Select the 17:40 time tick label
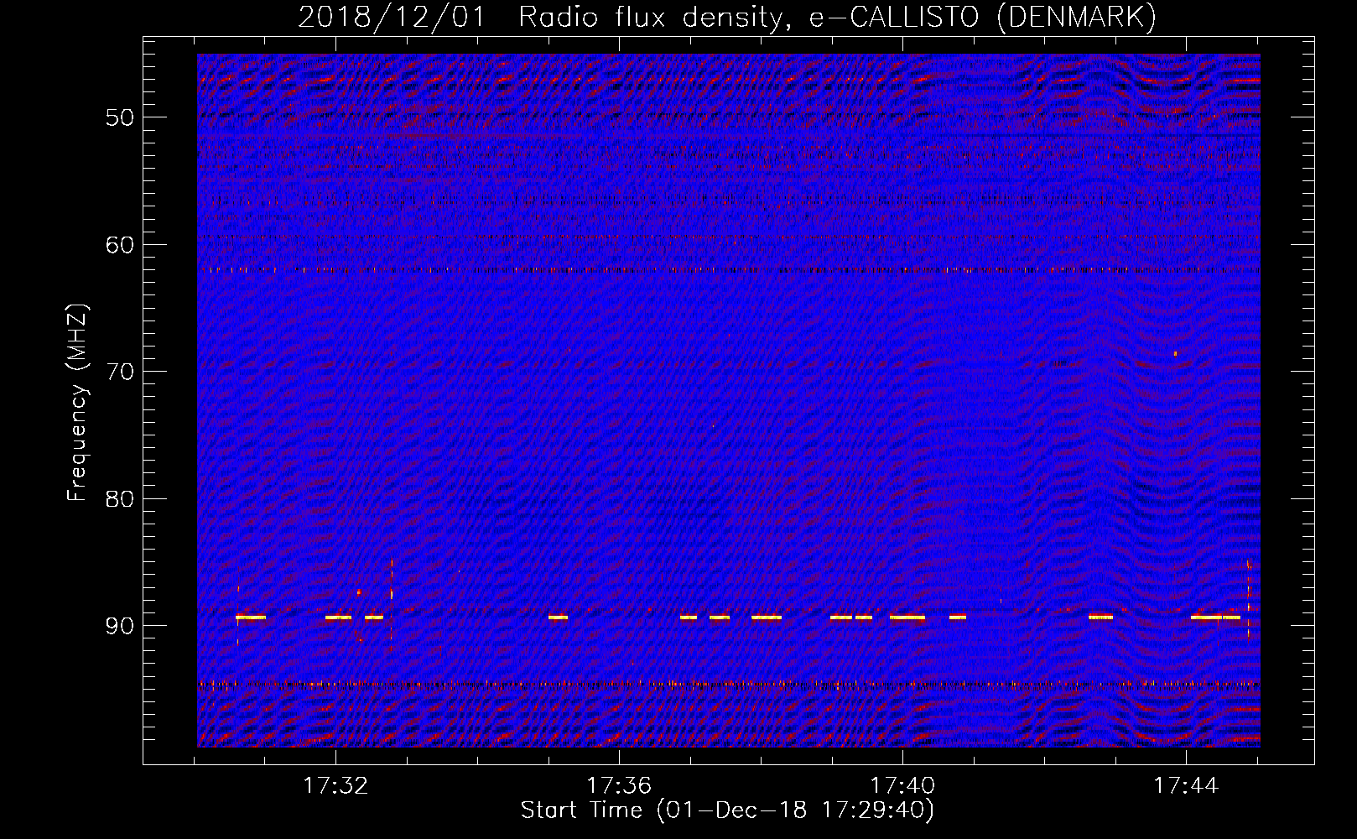 [x=902, y=785]
